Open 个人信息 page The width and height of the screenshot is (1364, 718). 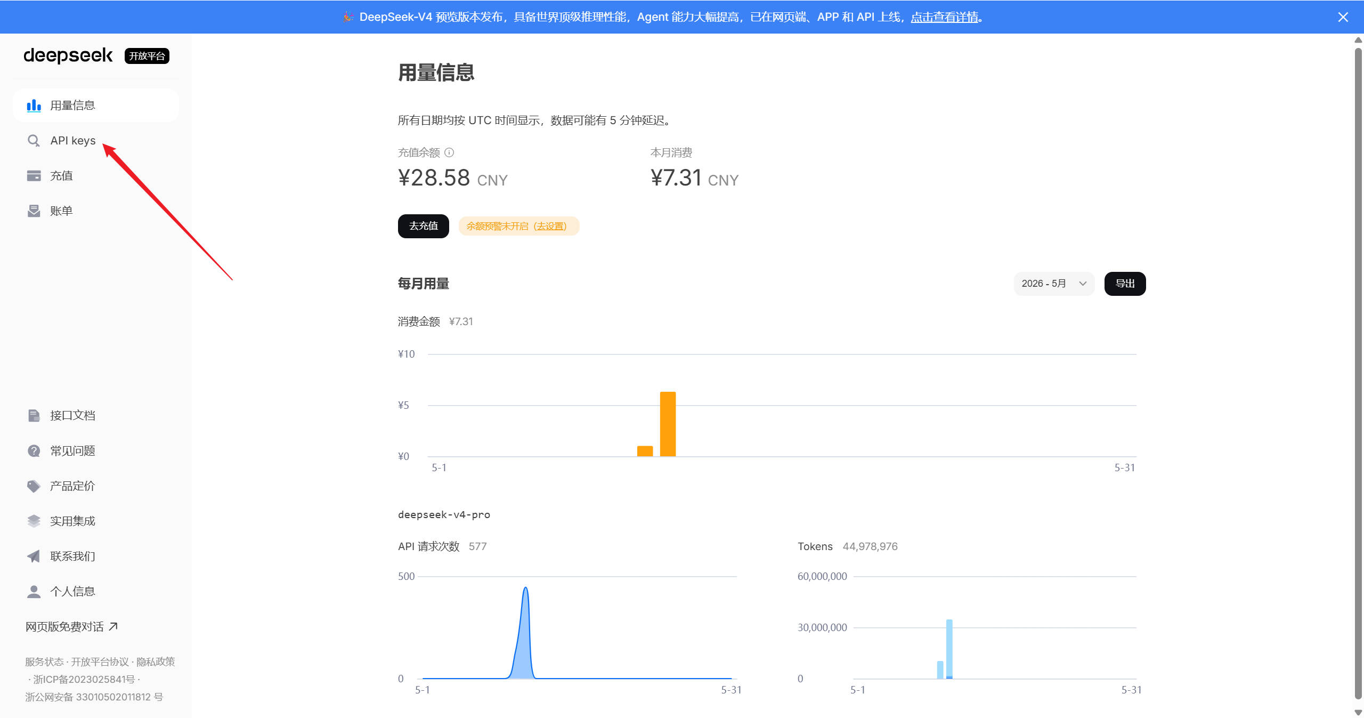(96, 592)
